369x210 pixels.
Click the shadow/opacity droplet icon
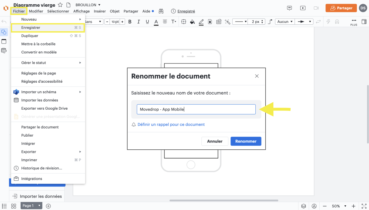210,22
